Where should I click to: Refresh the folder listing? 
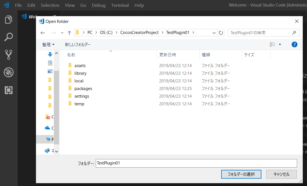click(x=221, y=33)
